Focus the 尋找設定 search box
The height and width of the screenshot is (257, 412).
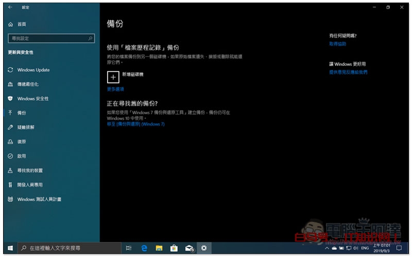[x=51, y=38]
